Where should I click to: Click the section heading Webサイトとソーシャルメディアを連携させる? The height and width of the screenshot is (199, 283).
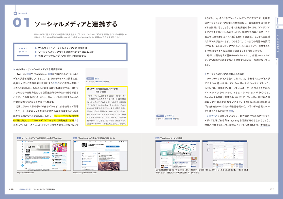pyautogui.click(x=39, y=69)
